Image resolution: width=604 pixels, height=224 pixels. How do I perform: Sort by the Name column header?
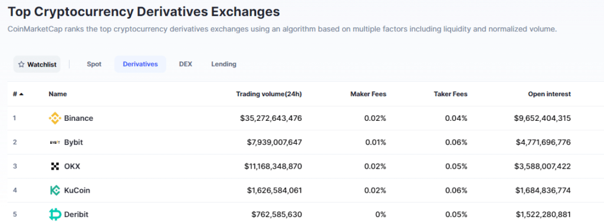[x=58, y=94]
